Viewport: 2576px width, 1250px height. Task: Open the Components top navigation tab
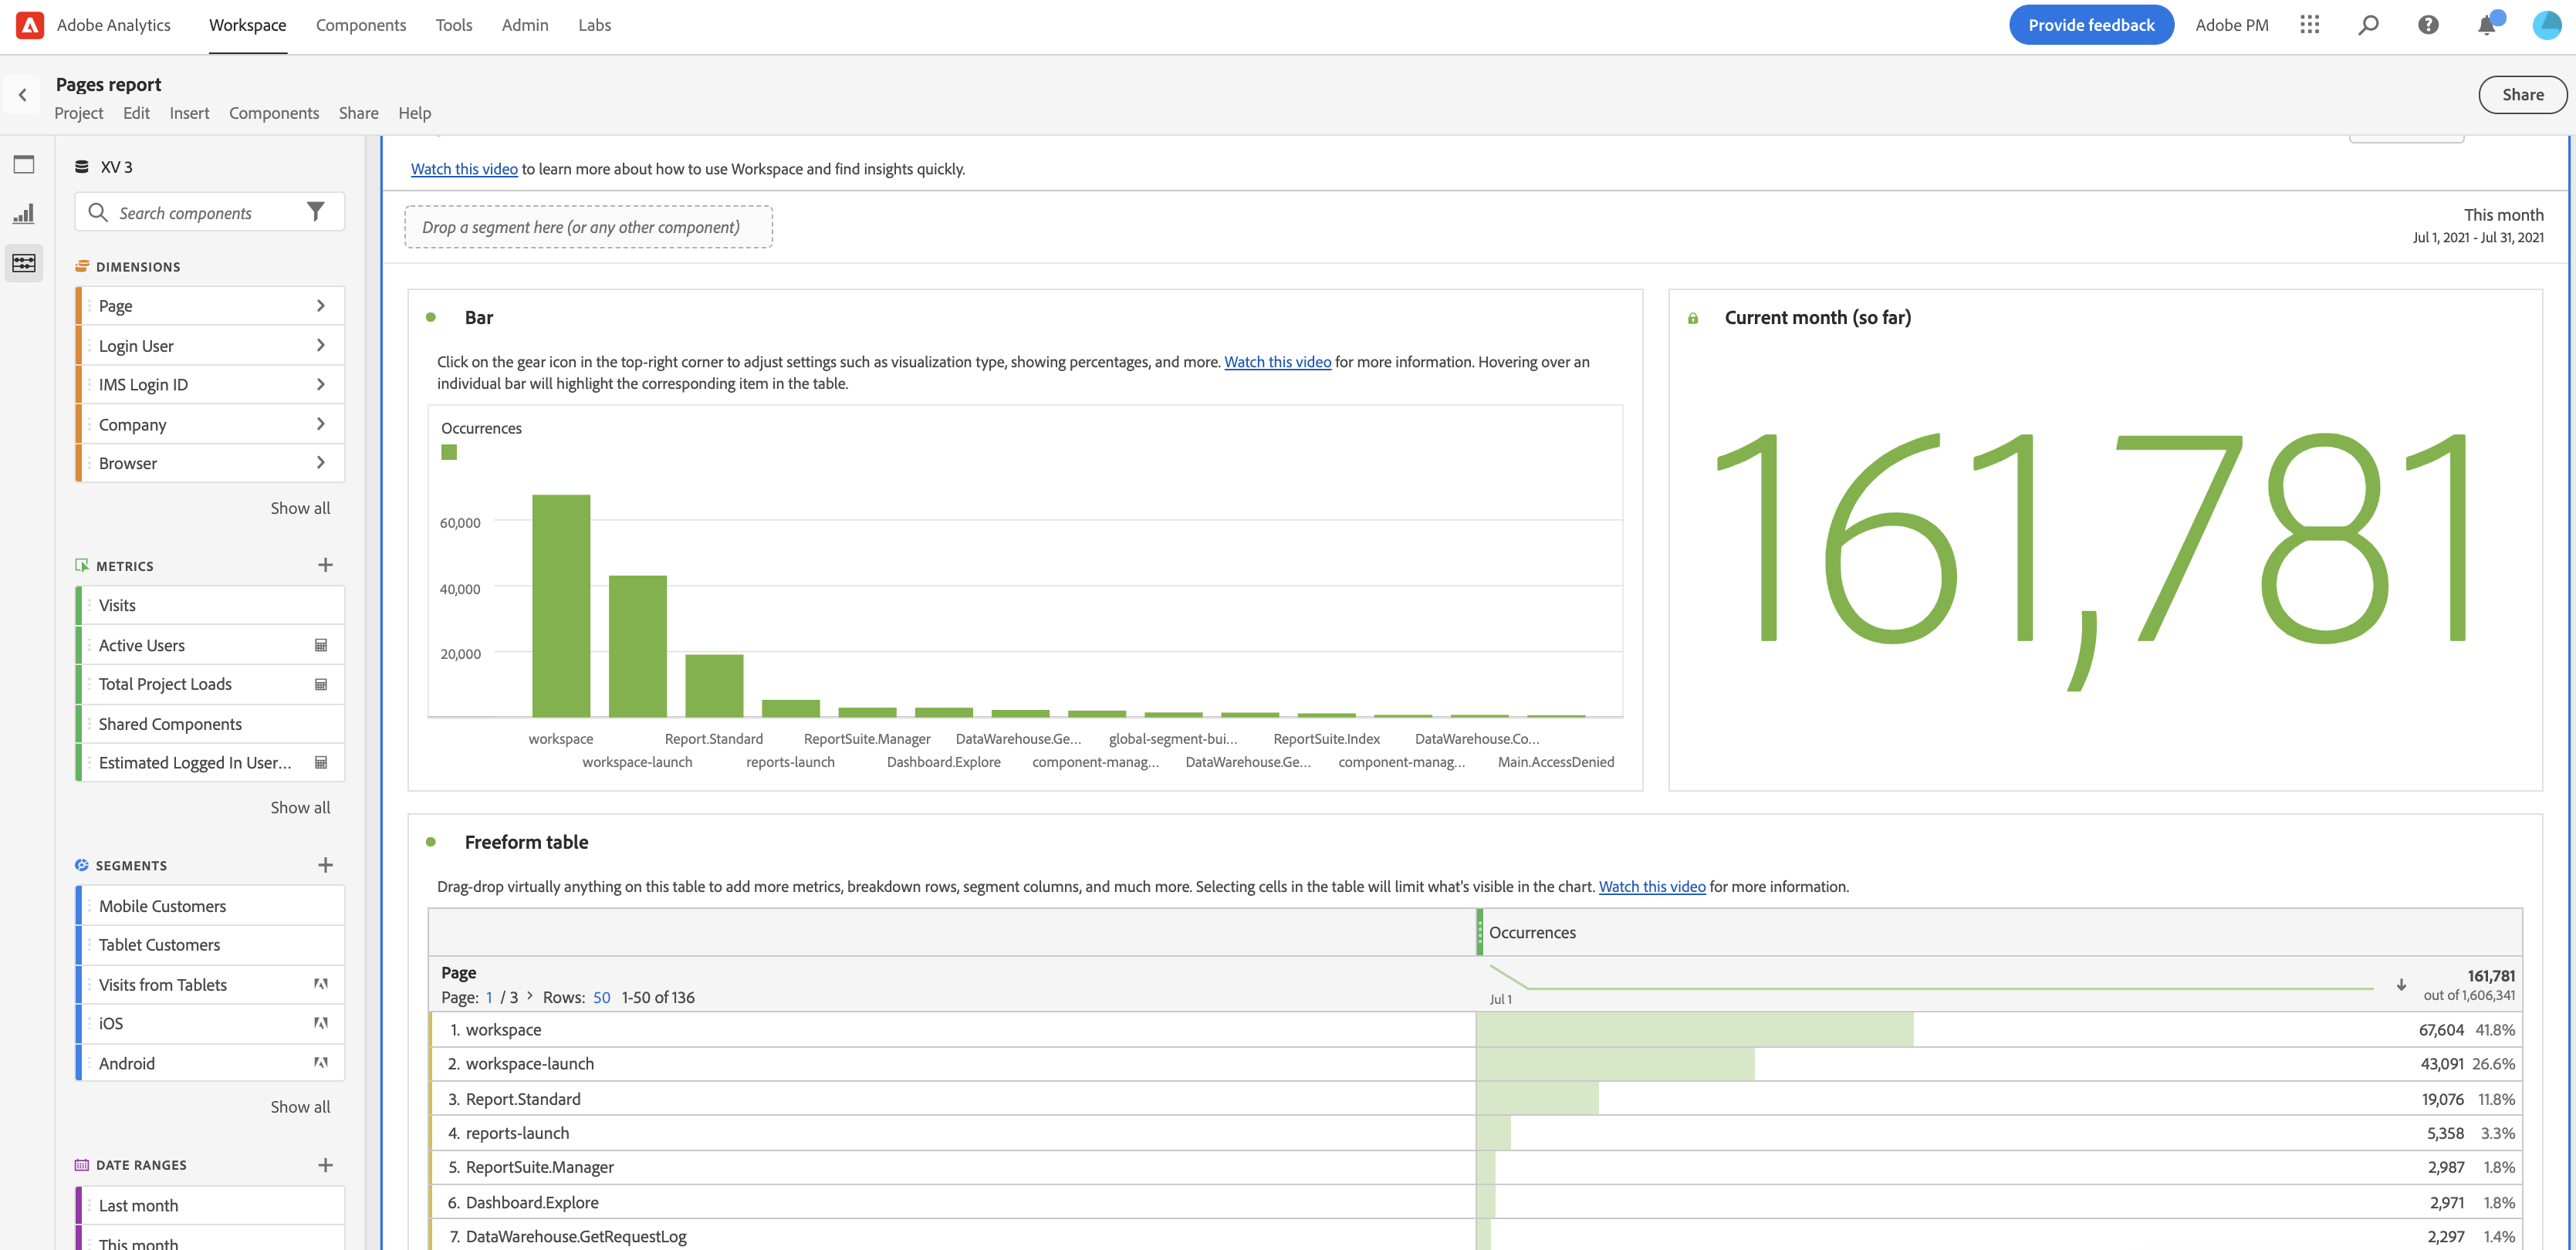tap(360, 25)
